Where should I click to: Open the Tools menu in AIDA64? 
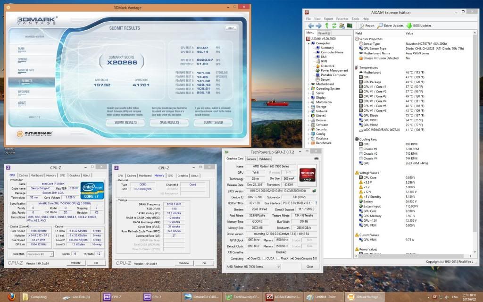355,19
